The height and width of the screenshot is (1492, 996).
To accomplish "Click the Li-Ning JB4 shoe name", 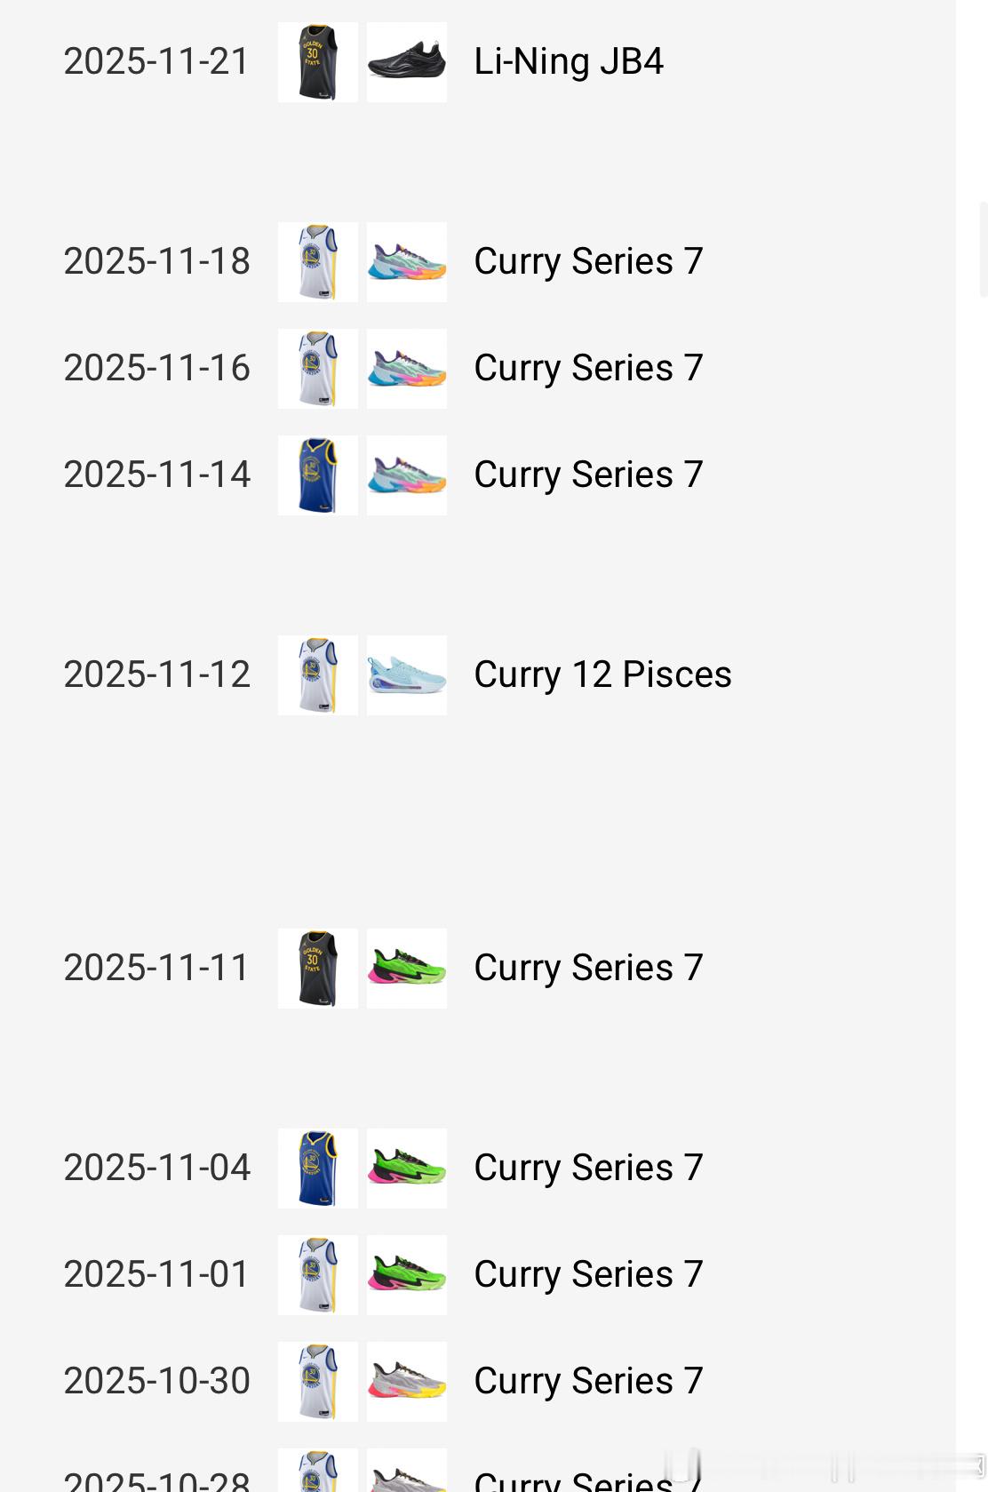I will (x=569, y=61).
